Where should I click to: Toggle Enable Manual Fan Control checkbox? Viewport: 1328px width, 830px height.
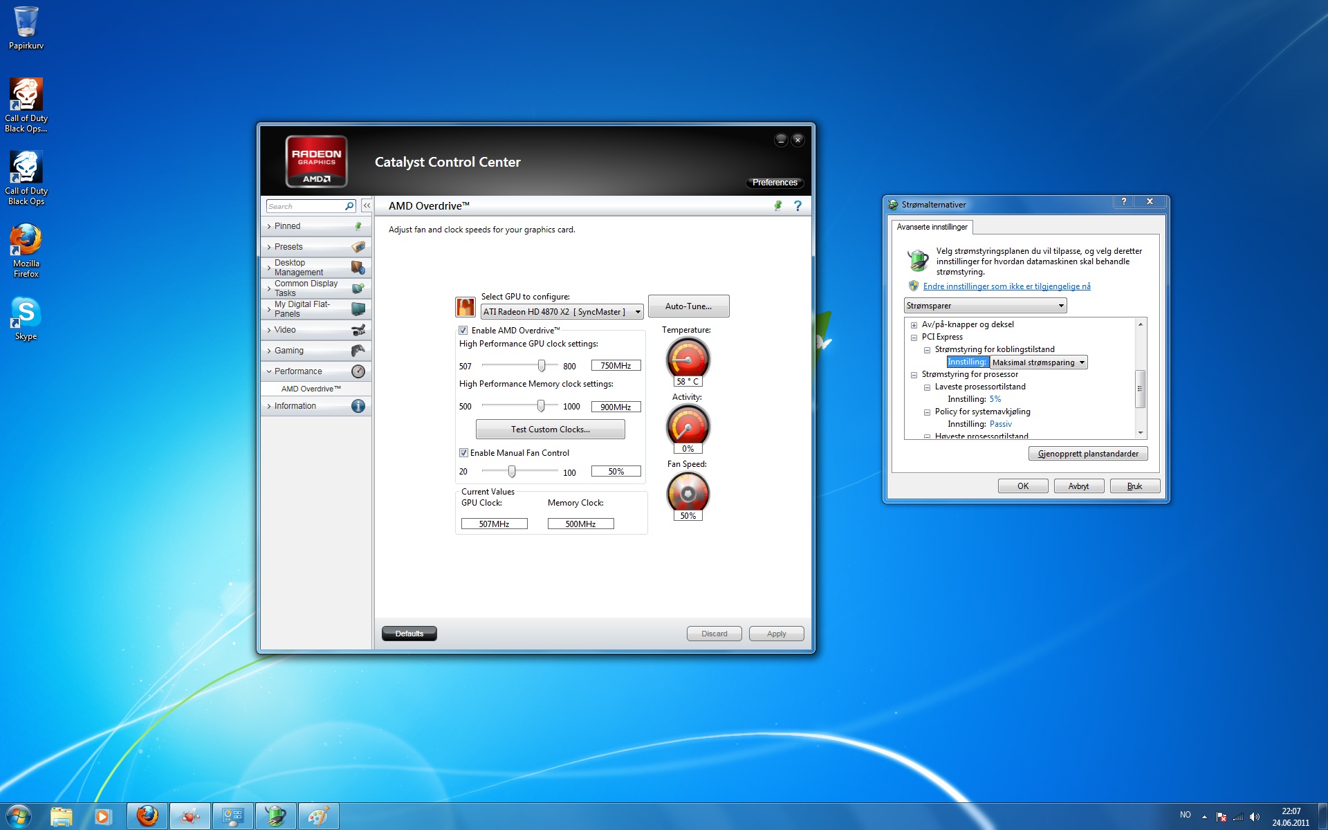coord(463,453)
